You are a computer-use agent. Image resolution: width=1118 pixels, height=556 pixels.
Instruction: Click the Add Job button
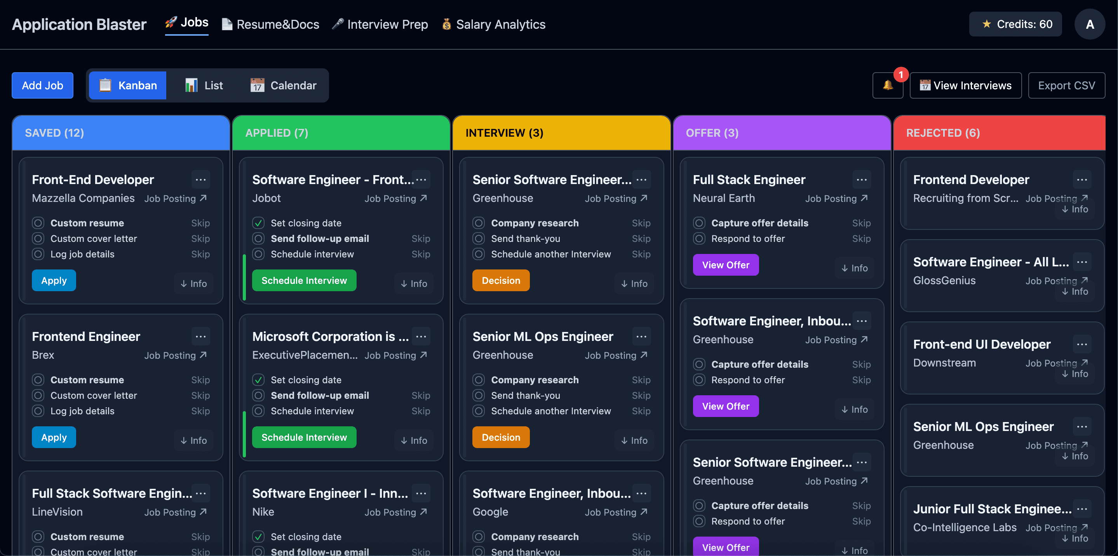point(42,85)
